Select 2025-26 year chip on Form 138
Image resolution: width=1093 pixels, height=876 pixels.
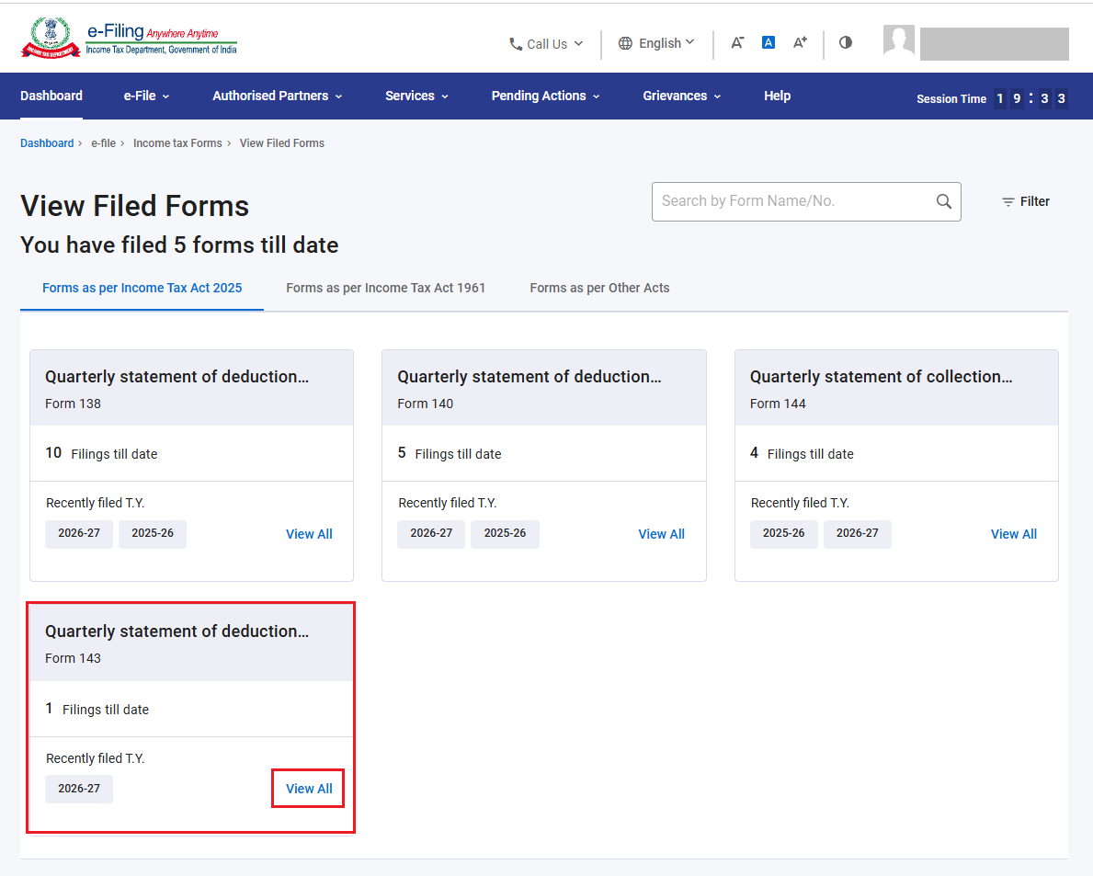(153, 533)
